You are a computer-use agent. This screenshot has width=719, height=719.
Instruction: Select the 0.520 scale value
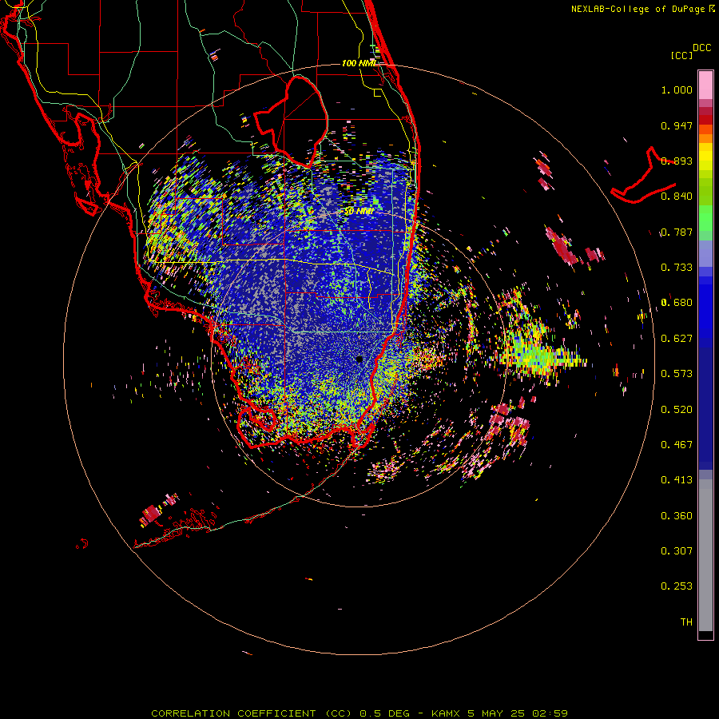pos(677,410)
